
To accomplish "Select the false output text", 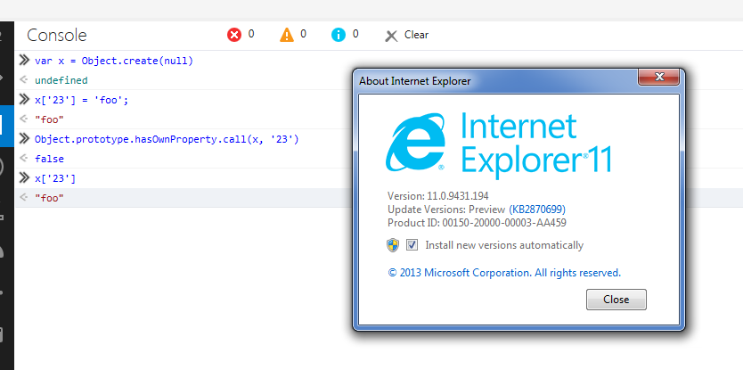I will (49, 159).
